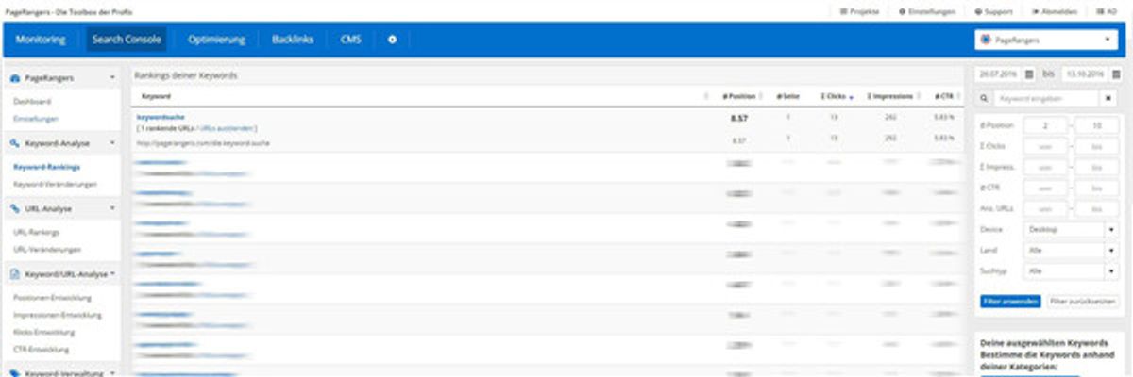Open the project selector dropdown PageRangers

pos(1045,40)
